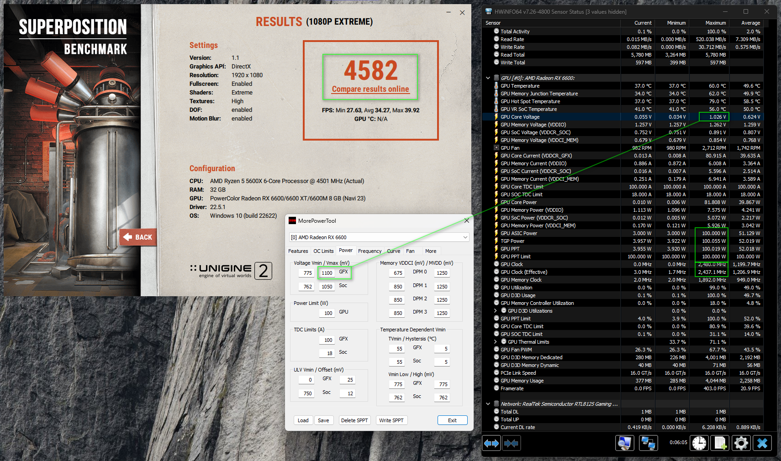Go back using the Superposition BACK button
The height and width of the screenshot is (461, 781).
coord(138,237)
